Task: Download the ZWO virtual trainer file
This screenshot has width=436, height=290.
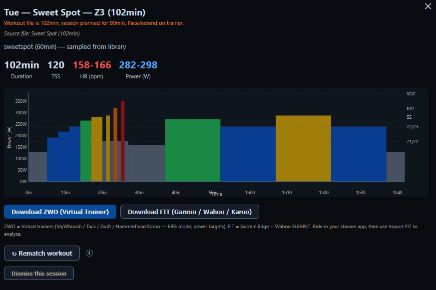Action: [60, 212]
